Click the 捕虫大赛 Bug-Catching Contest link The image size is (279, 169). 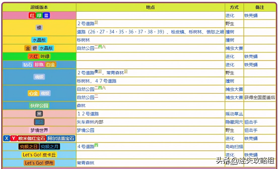click(234, 48)
